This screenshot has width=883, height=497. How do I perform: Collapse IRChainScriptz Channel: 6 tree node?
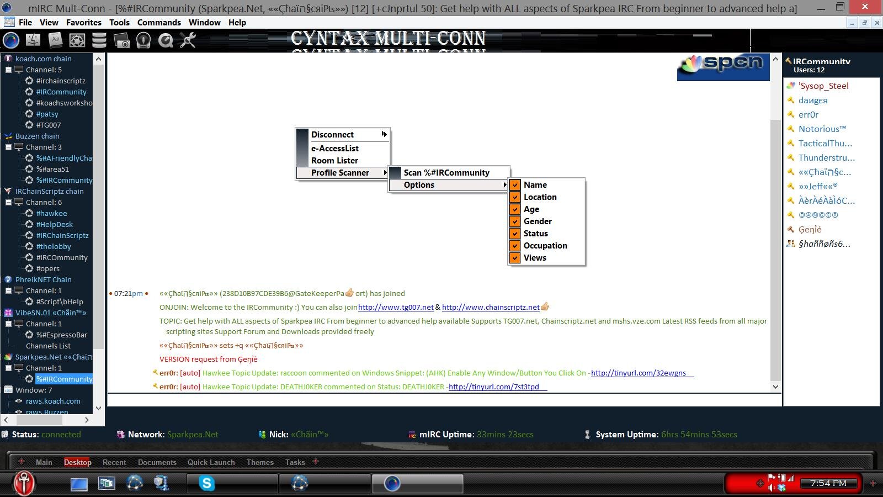click(x=9, y=203)
